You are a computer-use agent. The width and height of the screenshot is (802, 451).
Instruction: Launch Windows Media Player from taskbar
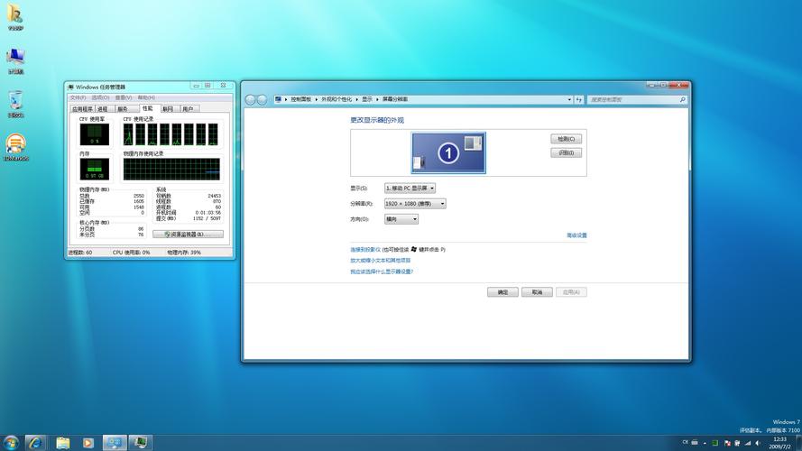tap(88, 443)
